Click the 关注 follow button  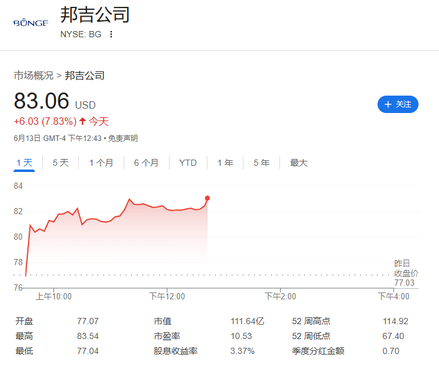click(x=398, y=104)
